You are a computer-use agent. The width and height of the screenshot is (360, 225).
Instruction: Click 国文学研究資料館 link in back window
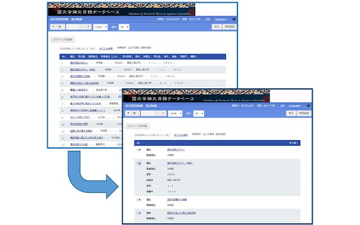coord(60,19)
